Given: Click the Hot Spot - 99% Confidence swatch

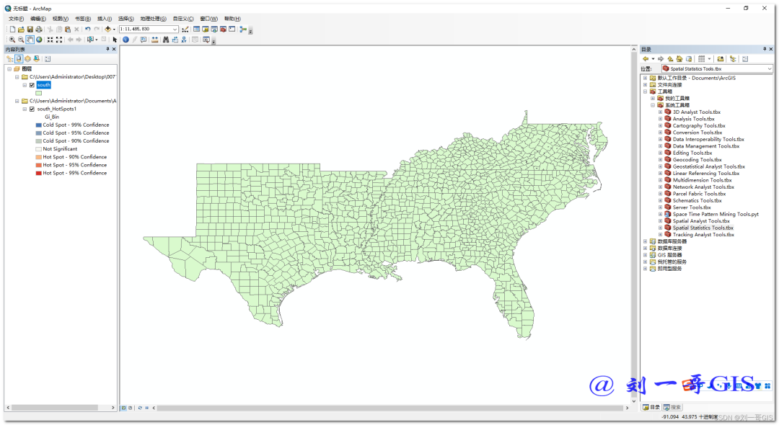Looking at the screenshot, I should [x=39, y=173].
